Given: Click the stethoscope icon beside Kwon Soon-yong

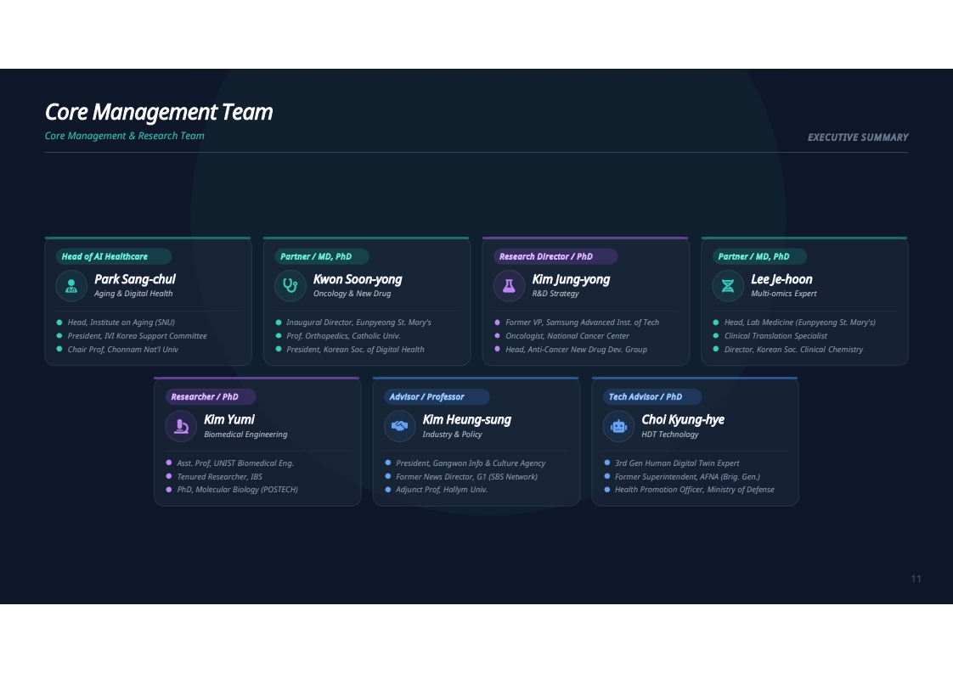Looking at the screenshot, I should point(290,285).
